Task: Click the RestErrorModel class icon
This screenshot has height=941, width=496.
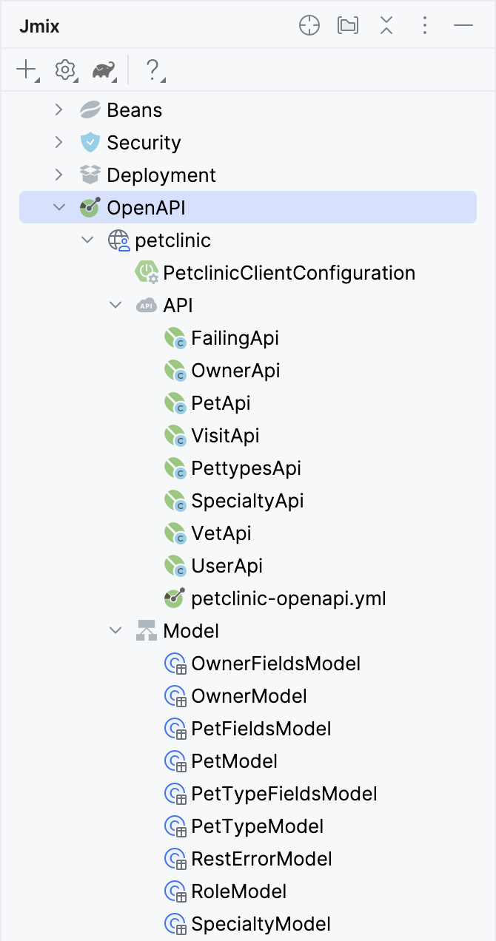Action: (x=175, y=859)
